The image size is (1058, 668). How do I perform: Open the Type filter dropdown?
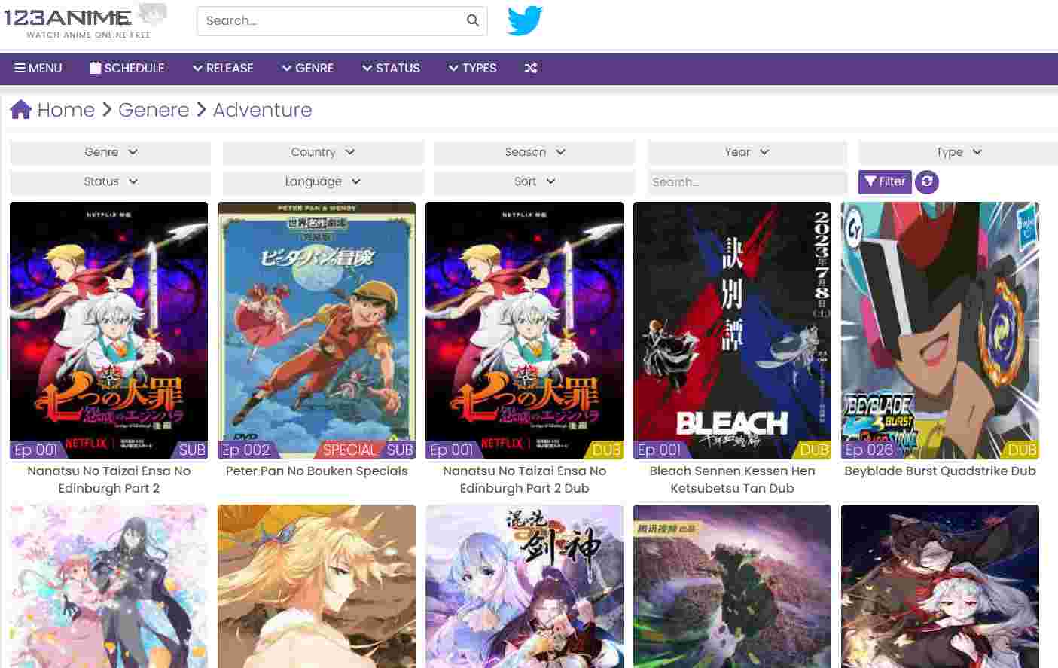(x=959, y=152)
